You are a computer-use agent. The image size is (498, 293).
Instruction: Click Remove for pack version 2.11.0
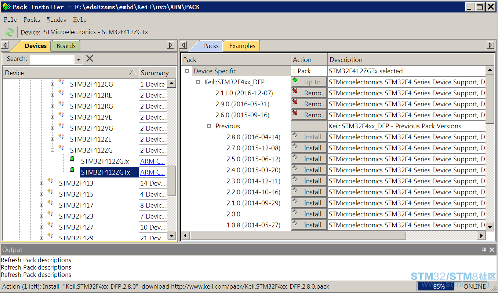(x=309, y=93)
